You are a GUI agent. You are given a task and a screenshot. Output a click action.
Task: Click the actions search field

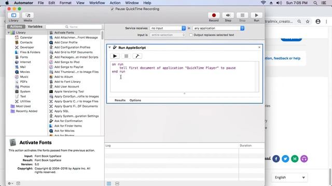(74, 27)
